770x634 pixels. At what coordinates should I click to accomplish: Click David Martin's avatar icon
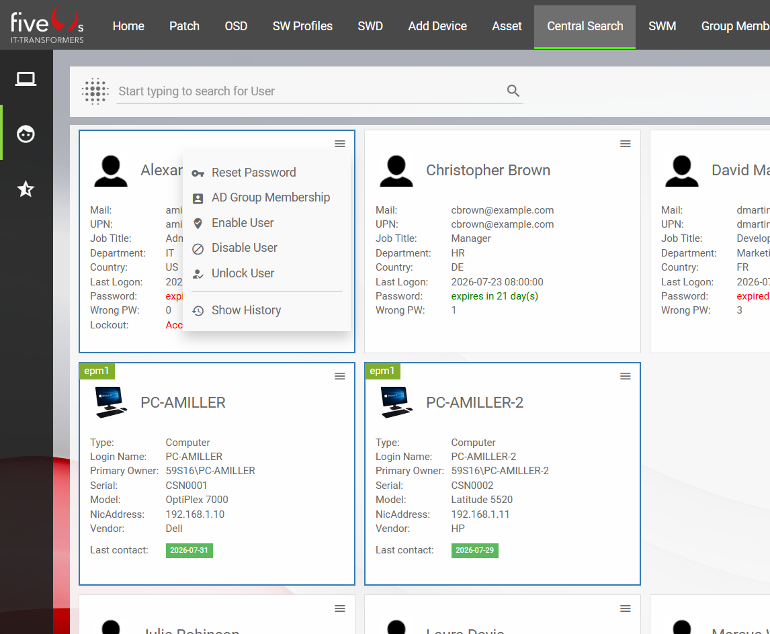pos(681,171)
